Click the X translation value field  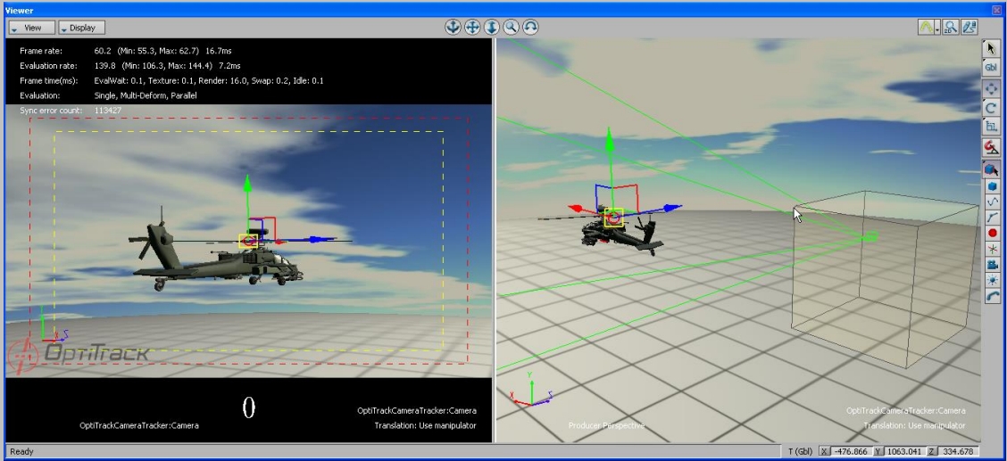tap(850, 451)
